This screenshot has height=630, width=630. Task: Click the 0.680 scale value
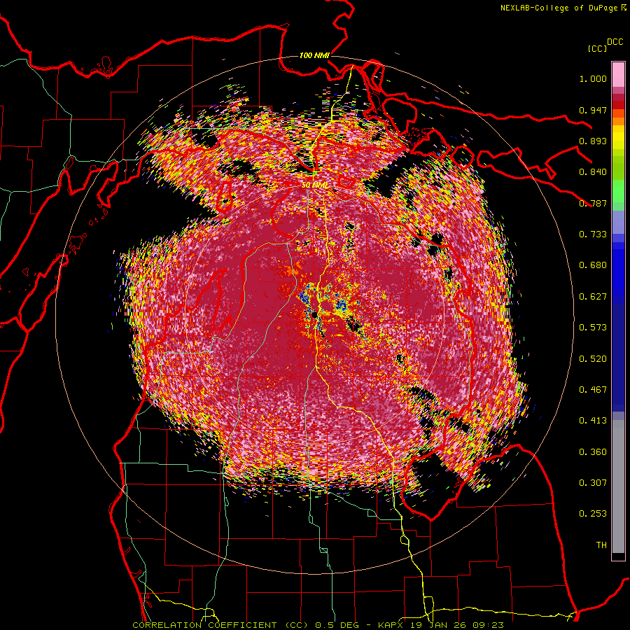593,265
